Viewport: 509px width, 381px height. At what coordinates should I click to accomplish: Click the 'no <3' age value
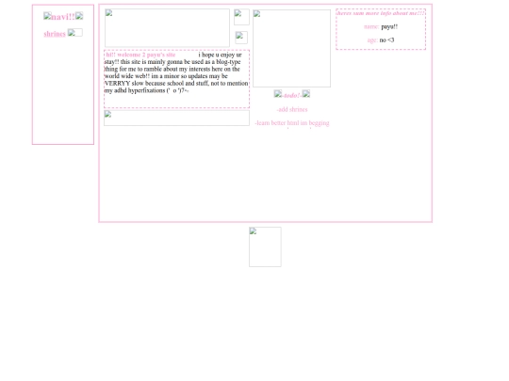point(386,40)
